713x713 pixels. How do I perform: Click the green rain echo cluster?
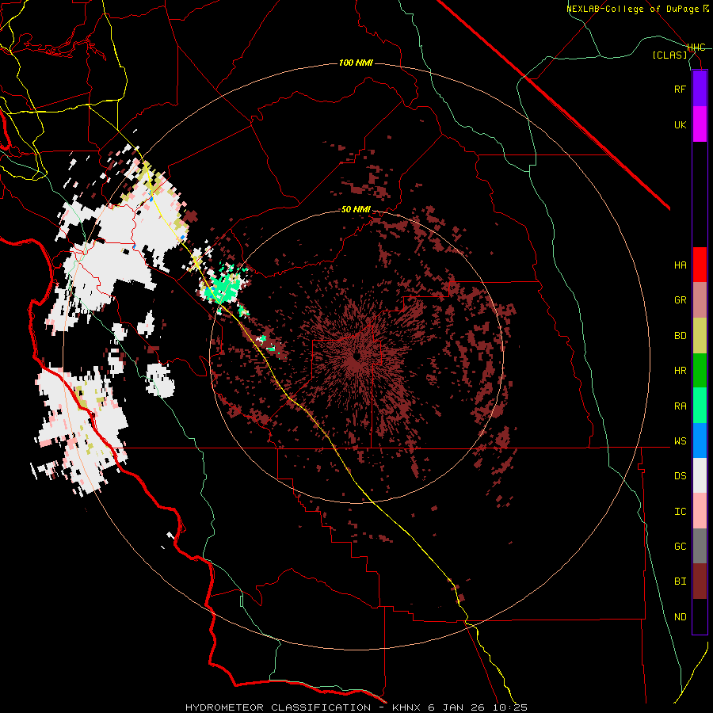tap(222, 288)
